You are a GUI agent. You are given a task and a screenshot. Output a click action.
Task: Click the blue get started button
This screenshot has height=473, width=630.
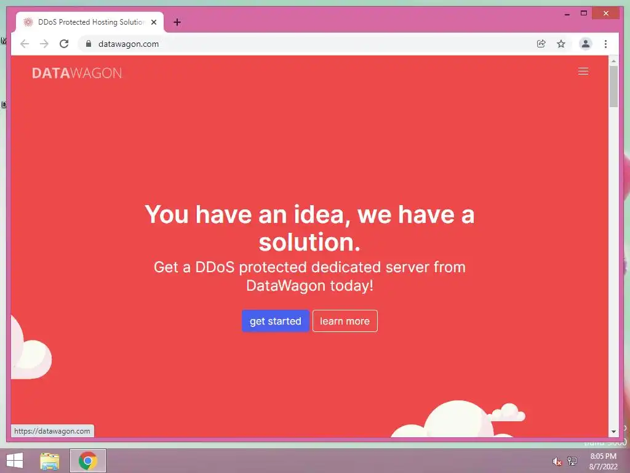[x=275, y=321]
